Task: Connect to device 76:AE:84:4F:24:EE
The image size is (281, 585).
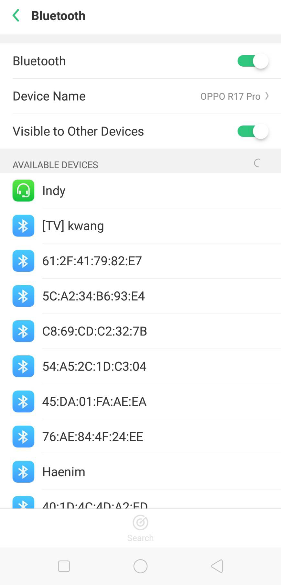Action: (93, 437)
